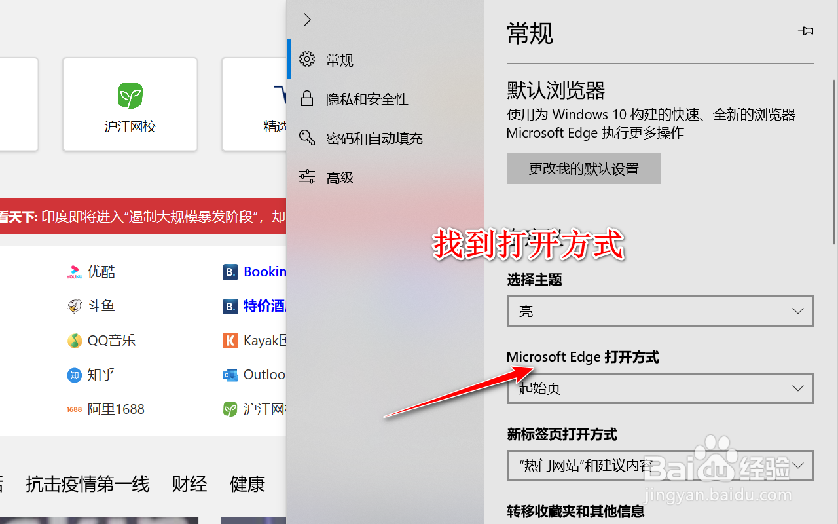Image resolution: width=838 pixels, height=524 pixels.
Task: Click the 默认浏览器 heading text
Action: pos(556,90)
